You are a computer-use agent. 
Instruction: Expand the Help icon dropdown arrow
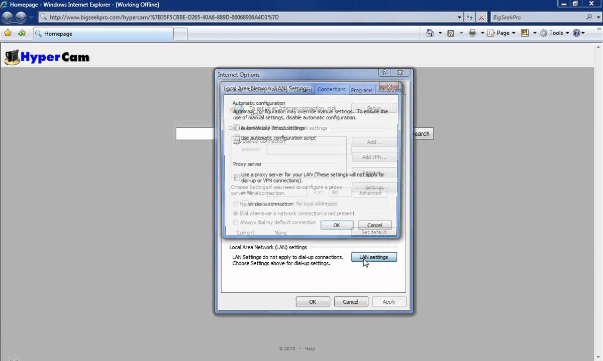(x=583, y=33)
